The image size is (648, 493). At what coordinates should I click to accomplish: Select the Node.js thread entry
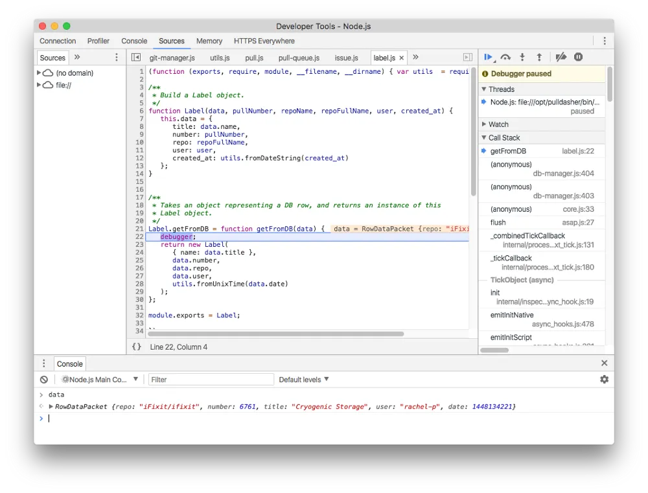[542, 106]
